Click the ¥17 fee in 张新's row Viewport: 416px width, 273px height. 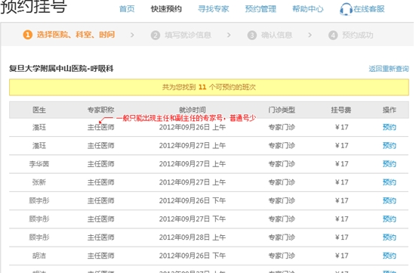[x=342, y=182]
